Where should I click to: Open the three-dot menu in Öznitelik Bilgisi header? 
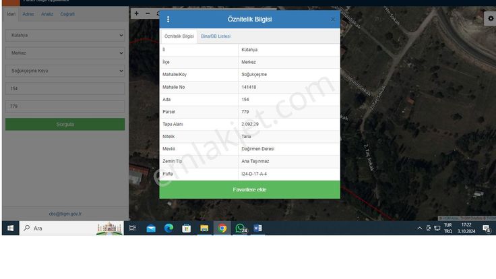[168, 20]
